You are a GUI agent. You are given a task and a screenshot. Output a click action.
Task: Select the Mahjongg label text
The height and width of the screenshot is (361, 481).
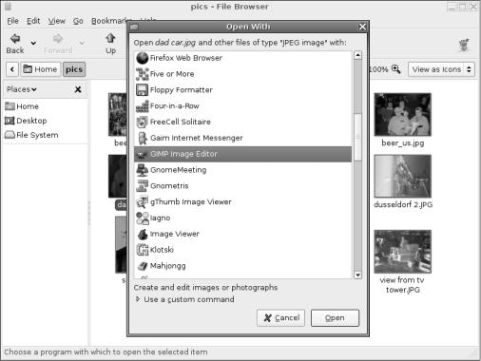pos(168,266)
